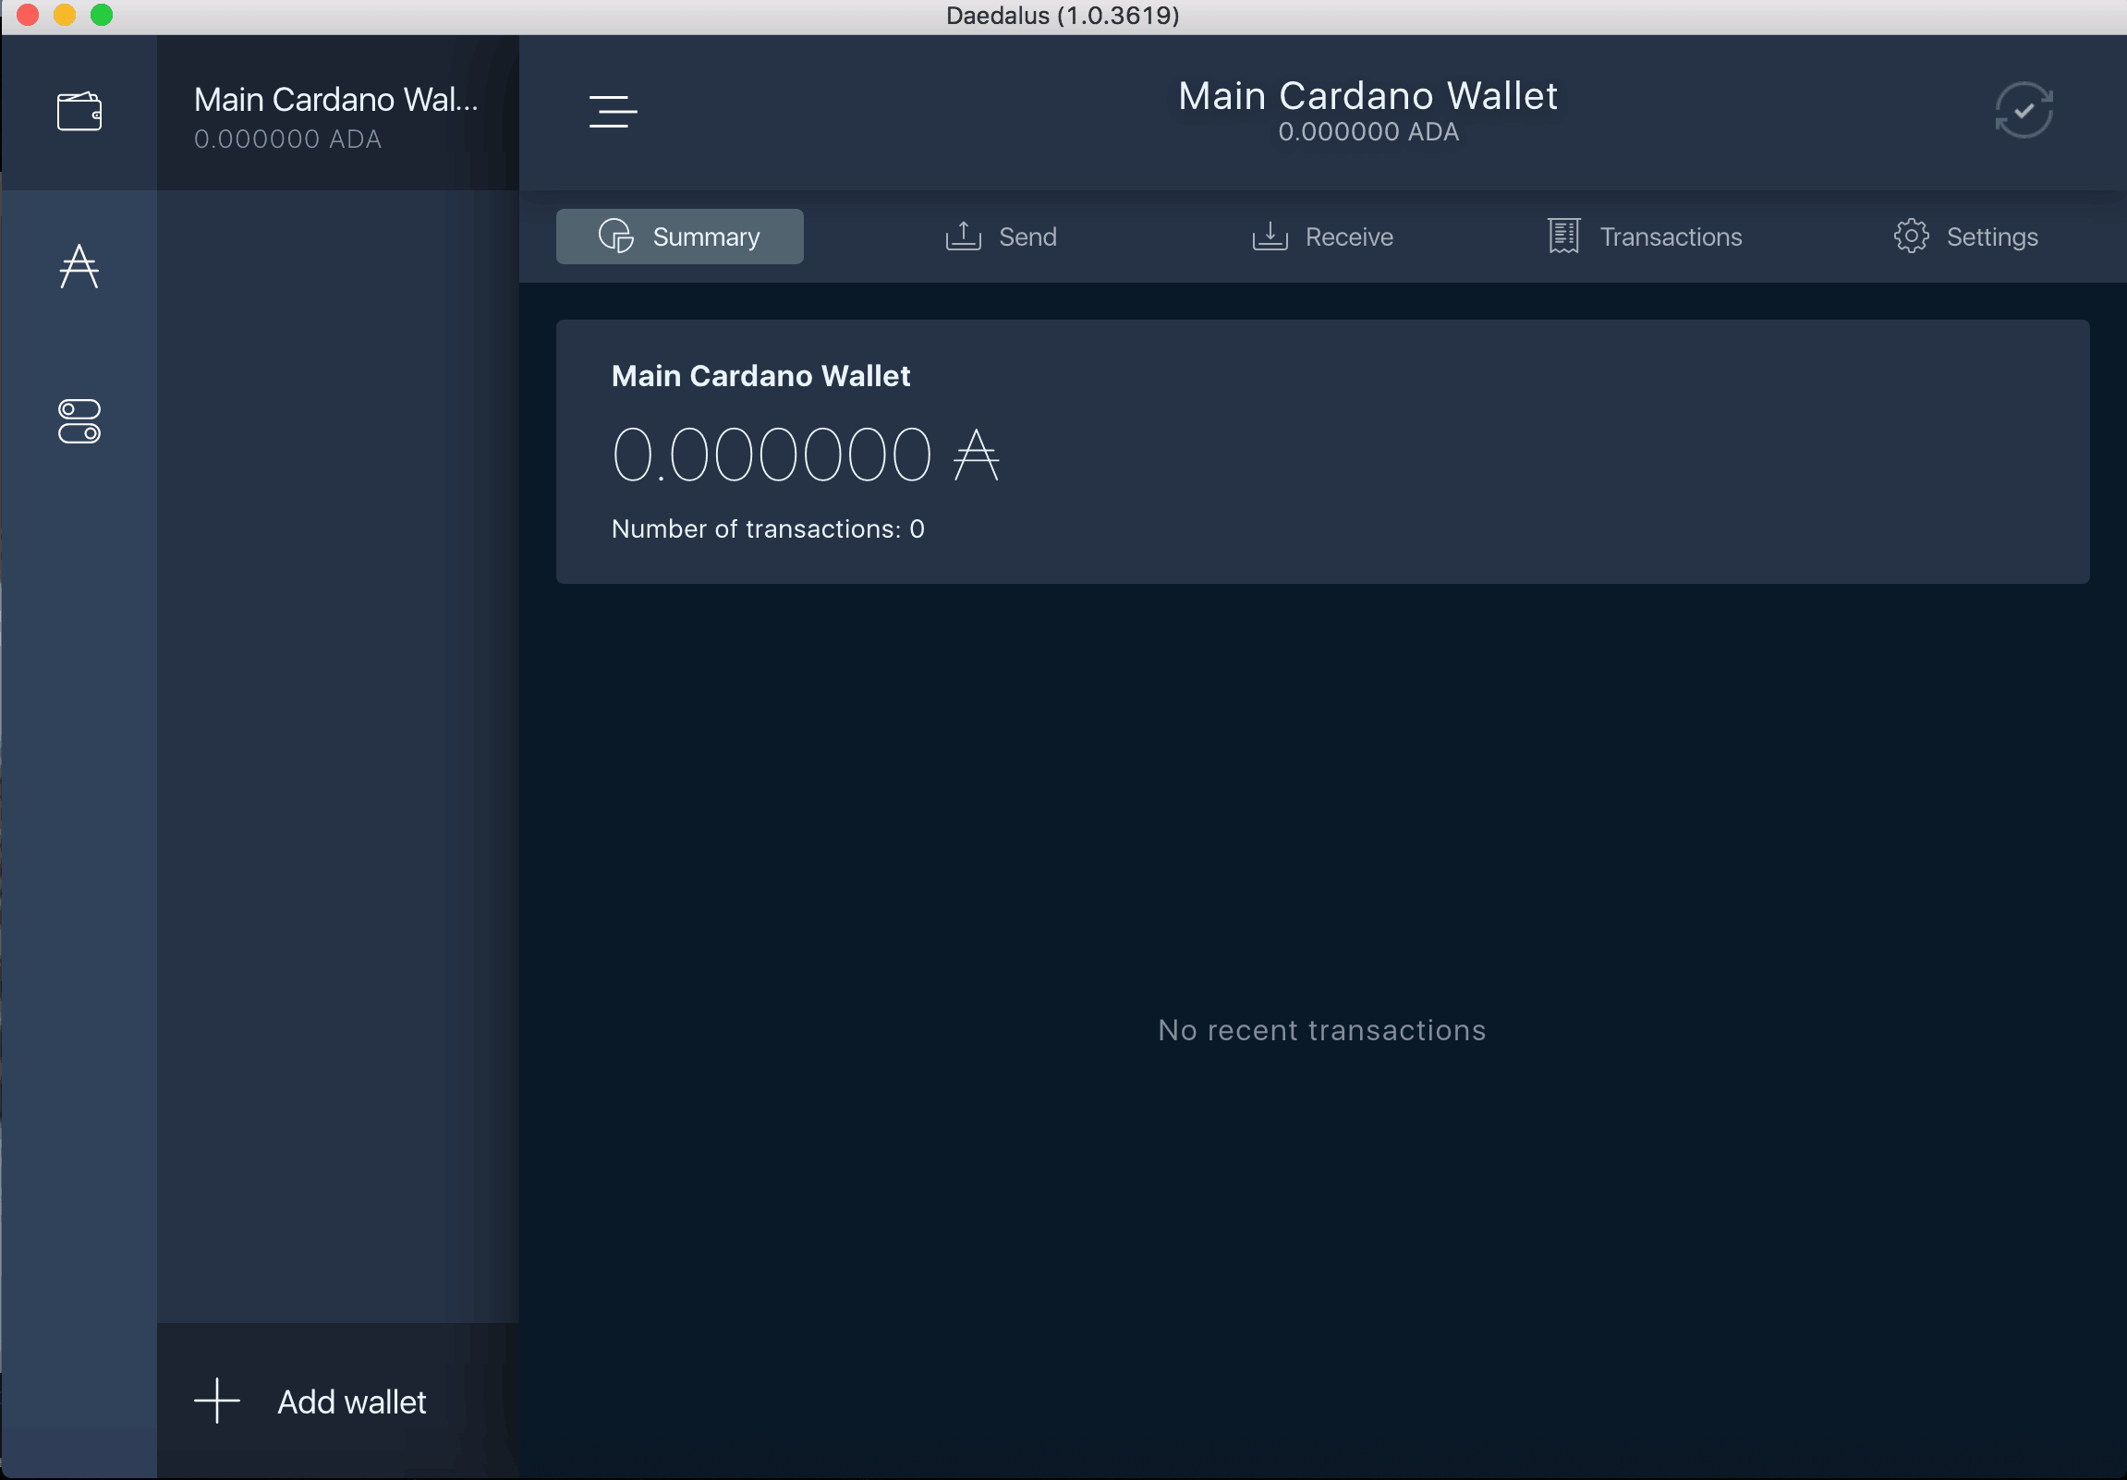Click the Send tab upload icon
Screen dimensions: 2127x1480
coord(962,237)
